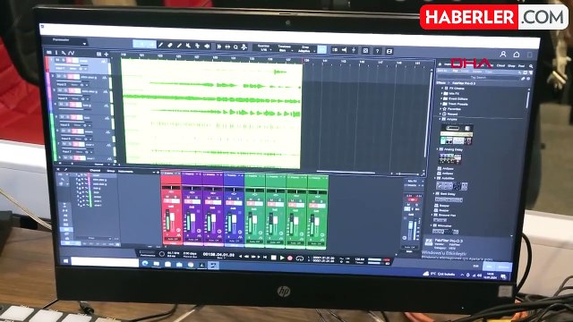Click the Rewind button in the transport

[x=247, y=257]
